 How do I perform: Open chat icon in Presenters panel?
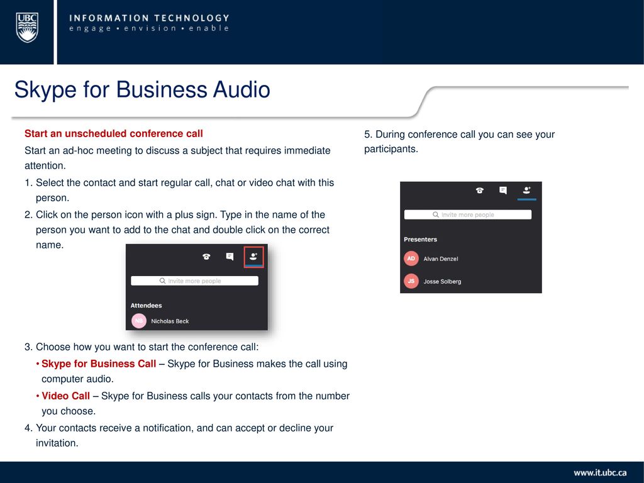tap(503, 191)
